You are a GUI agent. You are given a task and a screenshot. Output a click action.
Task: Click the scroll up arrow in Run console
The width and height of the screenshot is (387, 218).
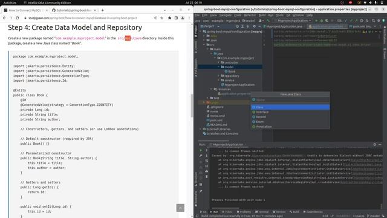click(207, 150)
